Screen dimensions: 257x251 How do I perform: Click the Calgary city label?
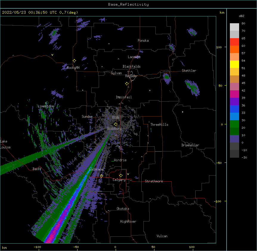(x=119, y=180)
